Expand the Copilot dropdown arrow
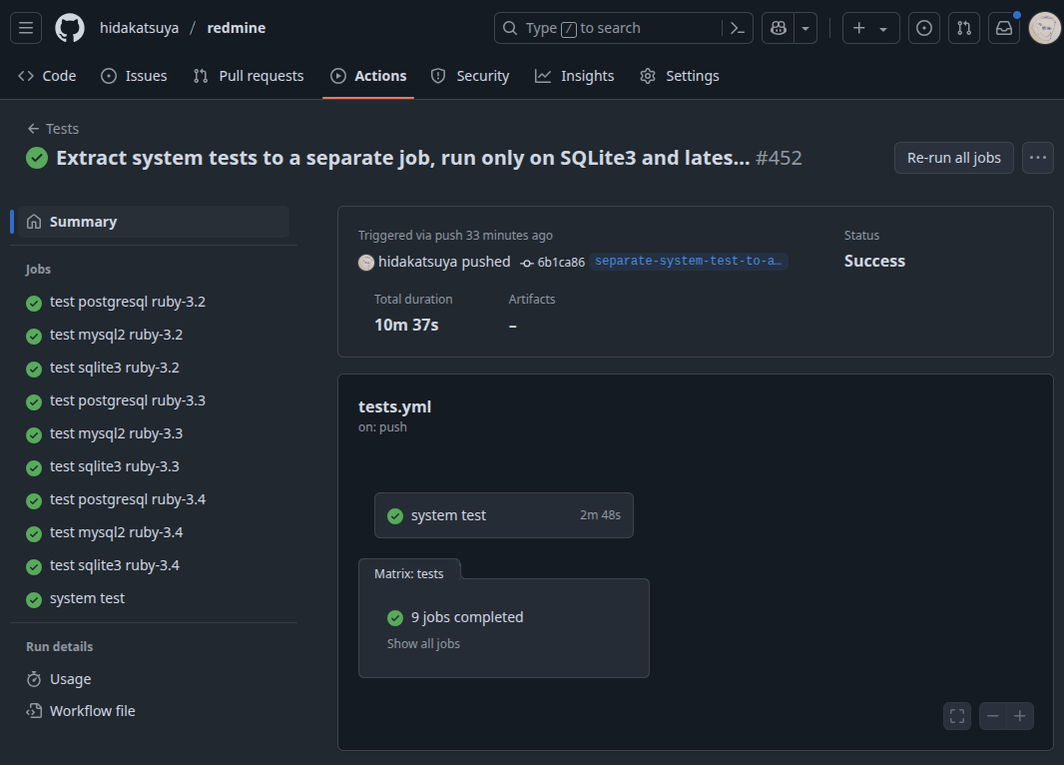 tap(805, 28)
